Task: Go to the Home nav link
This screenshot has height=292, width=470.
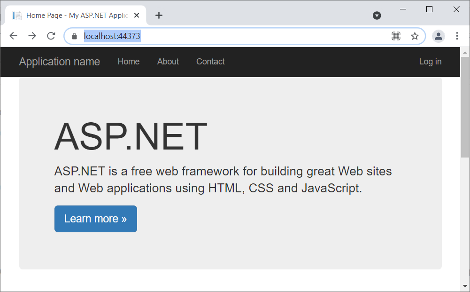Action: pos(129,62)
